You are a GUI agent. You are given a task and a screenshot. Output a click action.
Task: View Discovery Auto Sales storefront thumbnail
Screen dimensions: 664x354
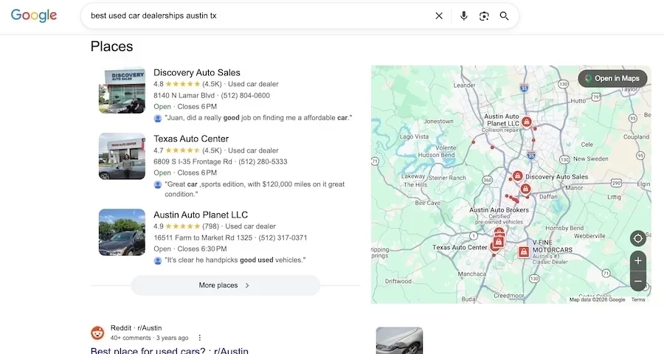122,90
